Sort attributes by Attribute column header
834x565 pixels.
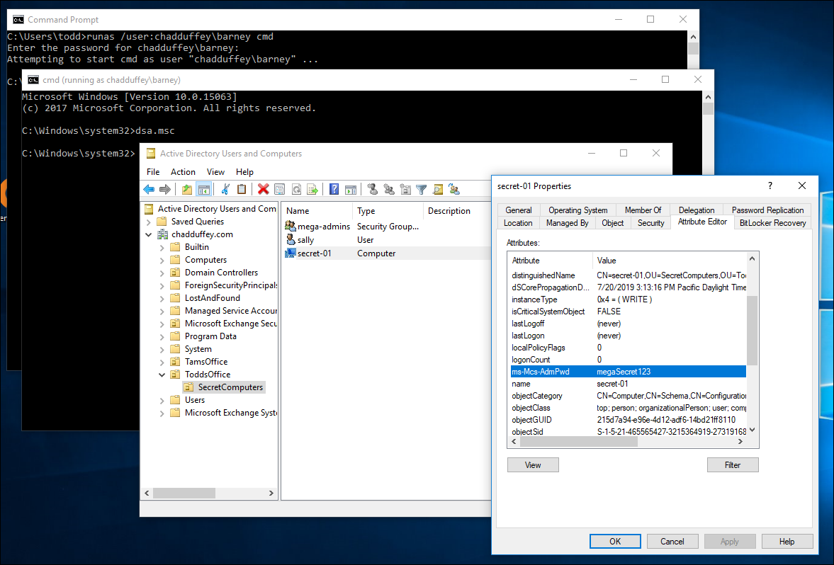coord(551,261)
